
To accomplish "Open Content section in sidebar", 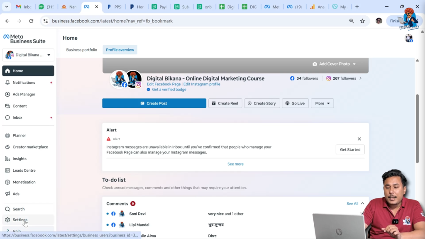I will tap(28, 106).
